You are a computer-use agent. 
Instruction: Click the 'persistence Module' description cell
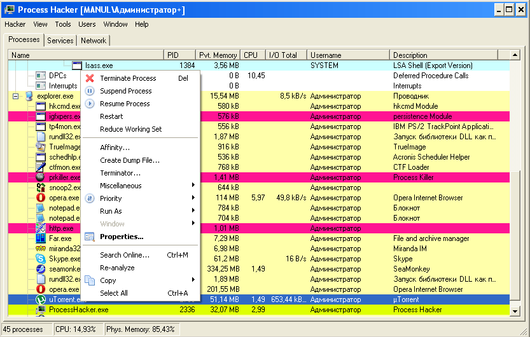pyautogui.click(x=422, y=116)
